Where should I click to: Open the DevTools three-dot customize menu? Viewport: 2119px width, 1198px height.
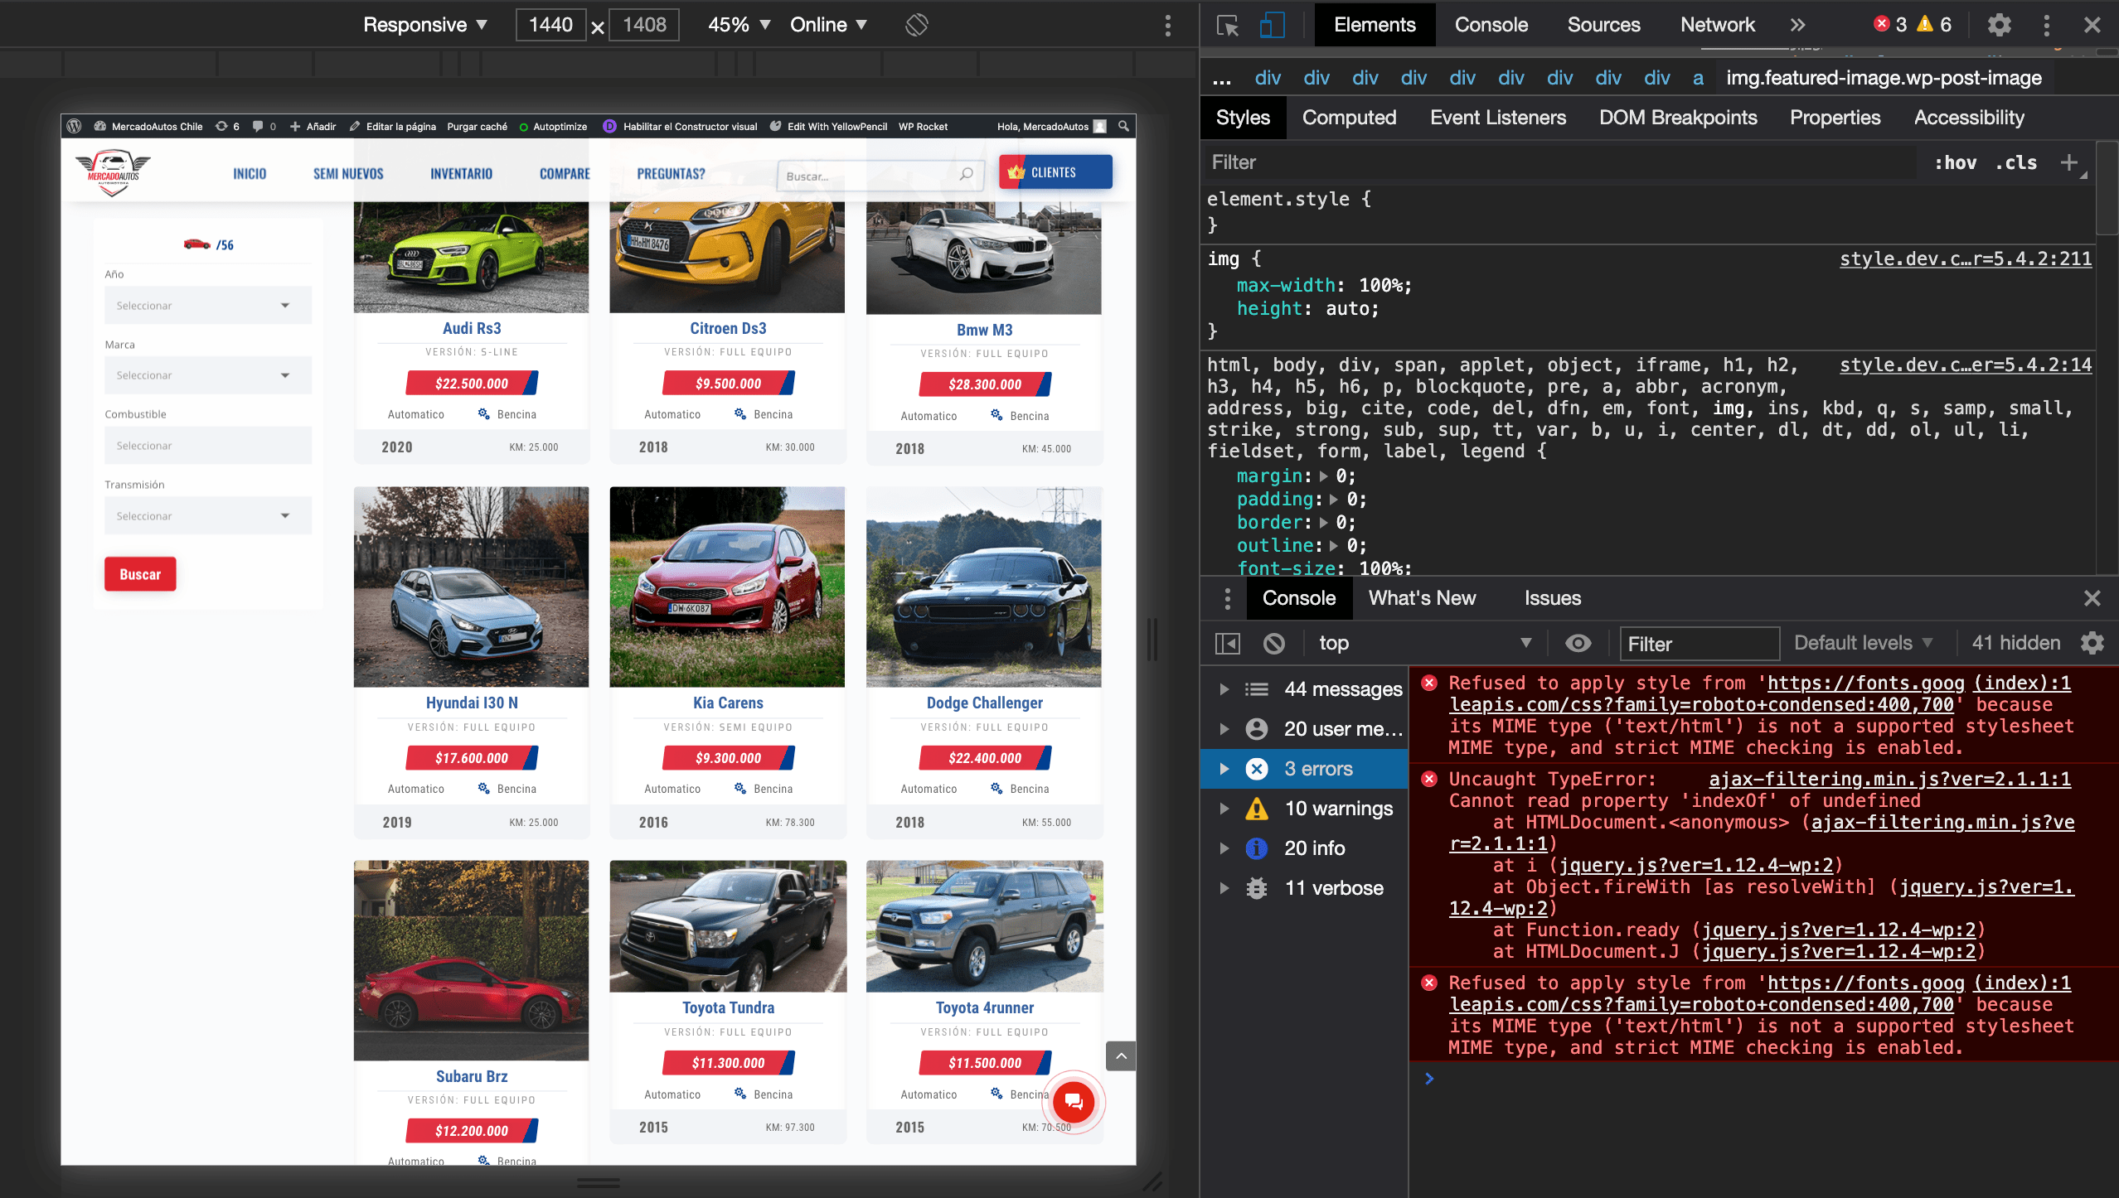(x=2047, y=25)
